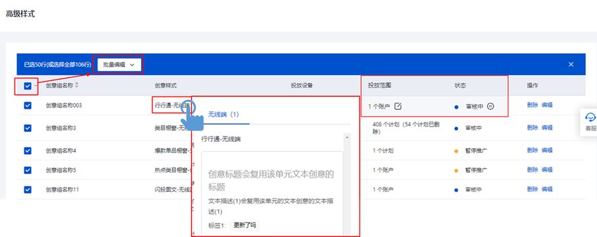Click the 高级样式 page title

coord(20,14)
